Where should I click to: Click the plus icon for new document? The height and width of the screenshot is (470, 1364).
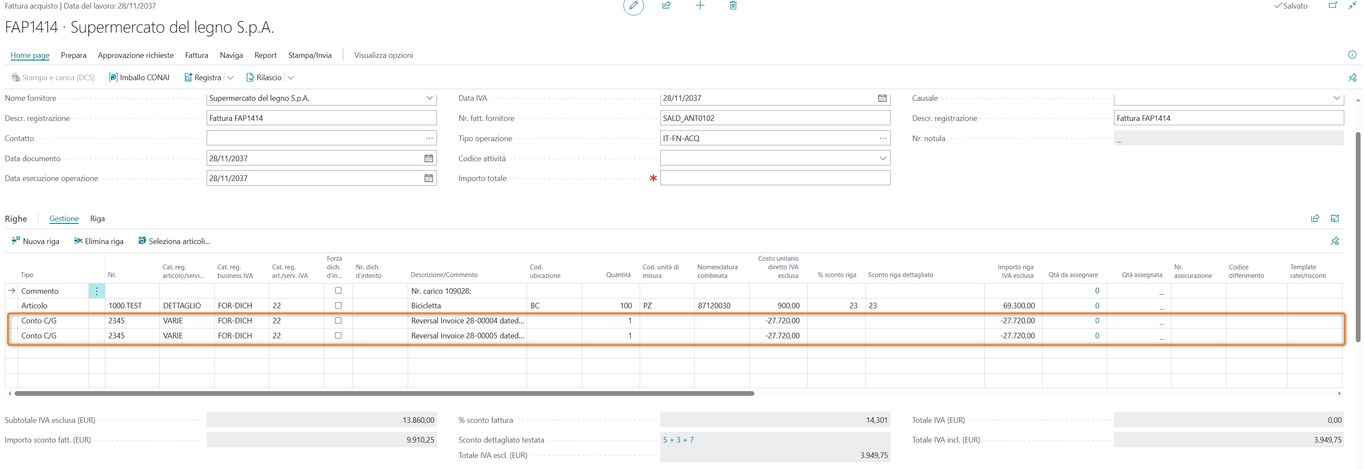[x=699, y=5]
